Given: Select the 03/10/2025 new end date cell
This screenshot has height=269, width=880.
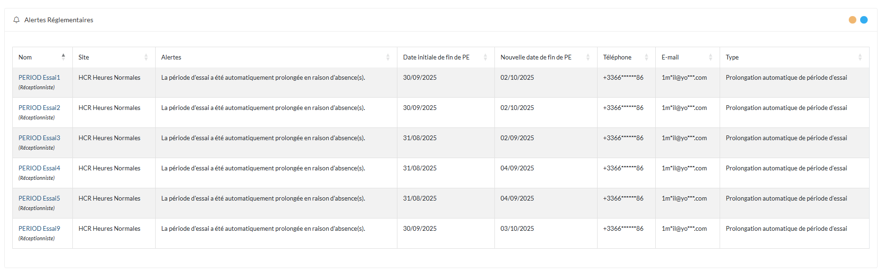Looking at the screenshot, I should click(x=517, y=228).
